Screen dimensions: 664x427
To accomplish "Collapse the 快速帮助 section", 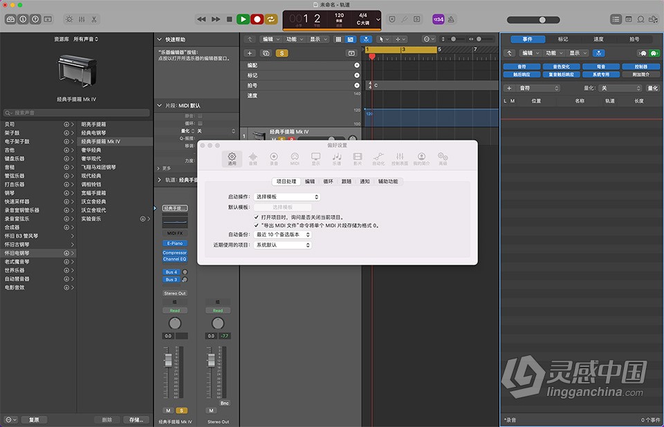I will [159, 39].
